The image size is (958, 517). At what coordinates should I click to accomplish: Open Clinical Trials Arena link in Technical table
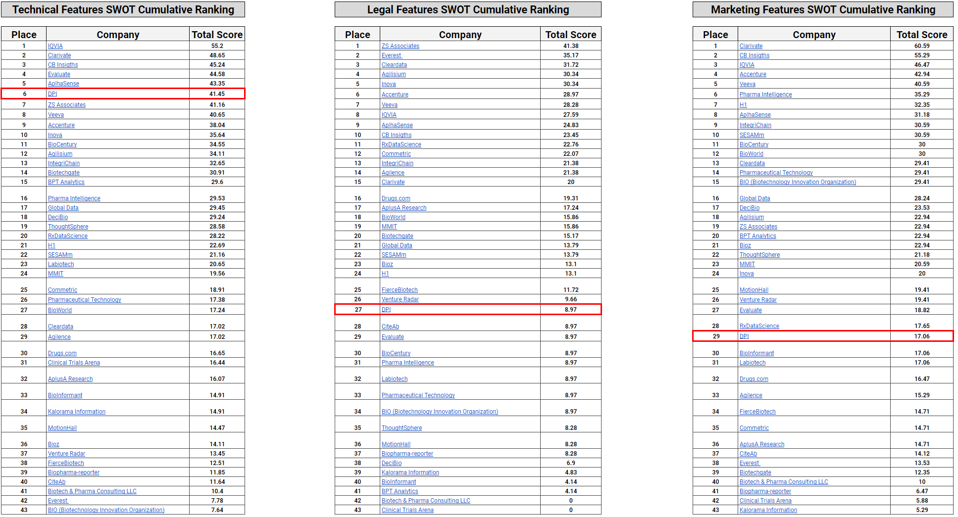(74, 363)
